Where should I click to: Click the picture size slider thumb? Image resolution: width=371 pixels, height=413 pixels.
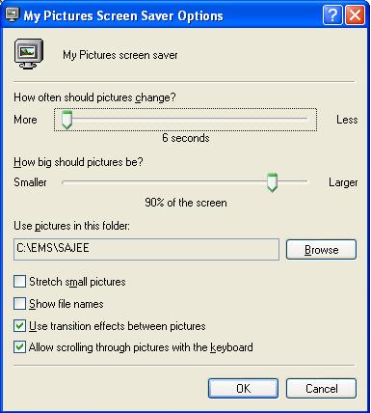[272, 182]
